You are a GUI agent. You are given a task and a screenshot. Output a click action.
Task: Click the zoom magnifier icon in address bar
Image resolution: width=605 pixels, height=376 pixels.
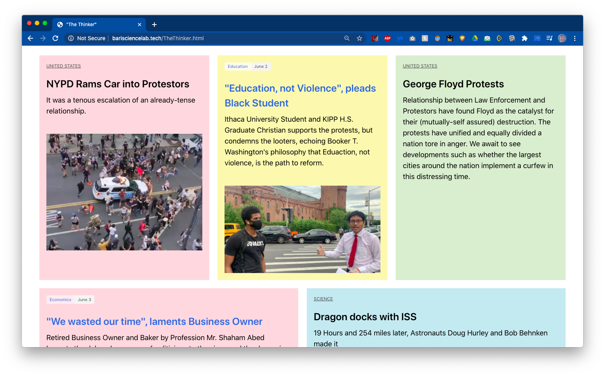pos(347,38)
